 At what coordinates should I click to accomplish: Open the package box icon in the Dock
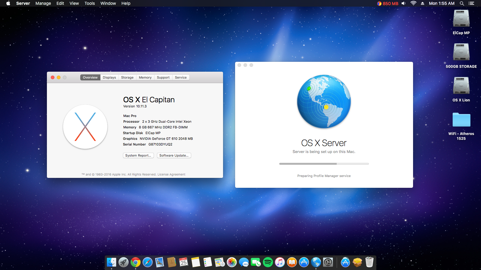pyautogui.click(x=357, y=262)
